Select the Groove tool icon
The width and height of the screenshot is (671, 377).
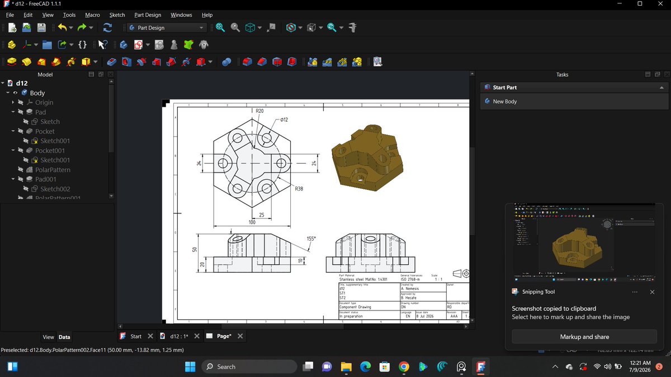click(141, 62)
